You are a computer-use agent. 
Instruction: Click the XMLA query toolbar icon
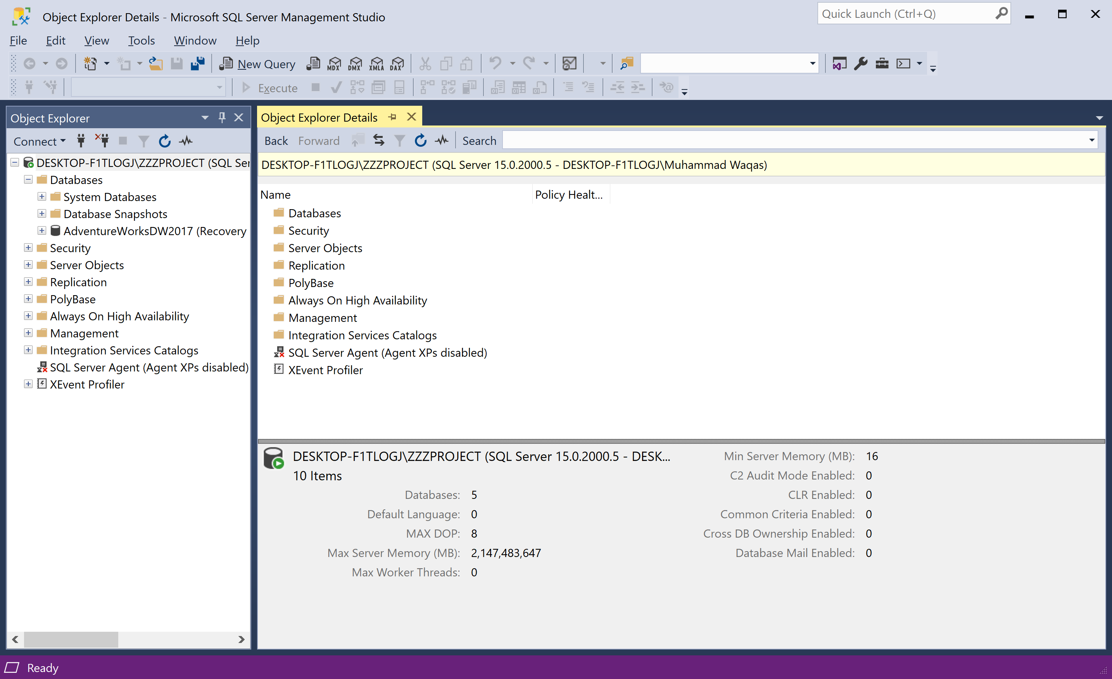[x=376, y=64]
